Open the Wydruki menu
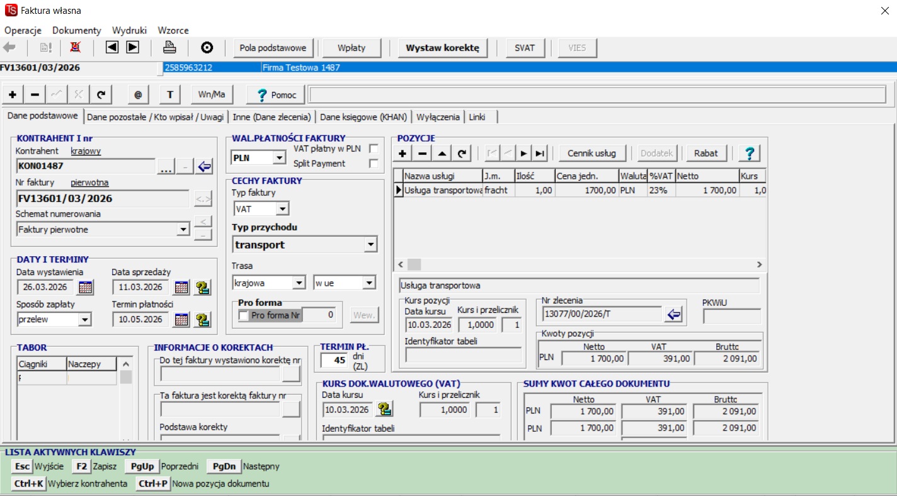Image resolution: width=897 pixels, height=496 pixels. pos(129,30)
